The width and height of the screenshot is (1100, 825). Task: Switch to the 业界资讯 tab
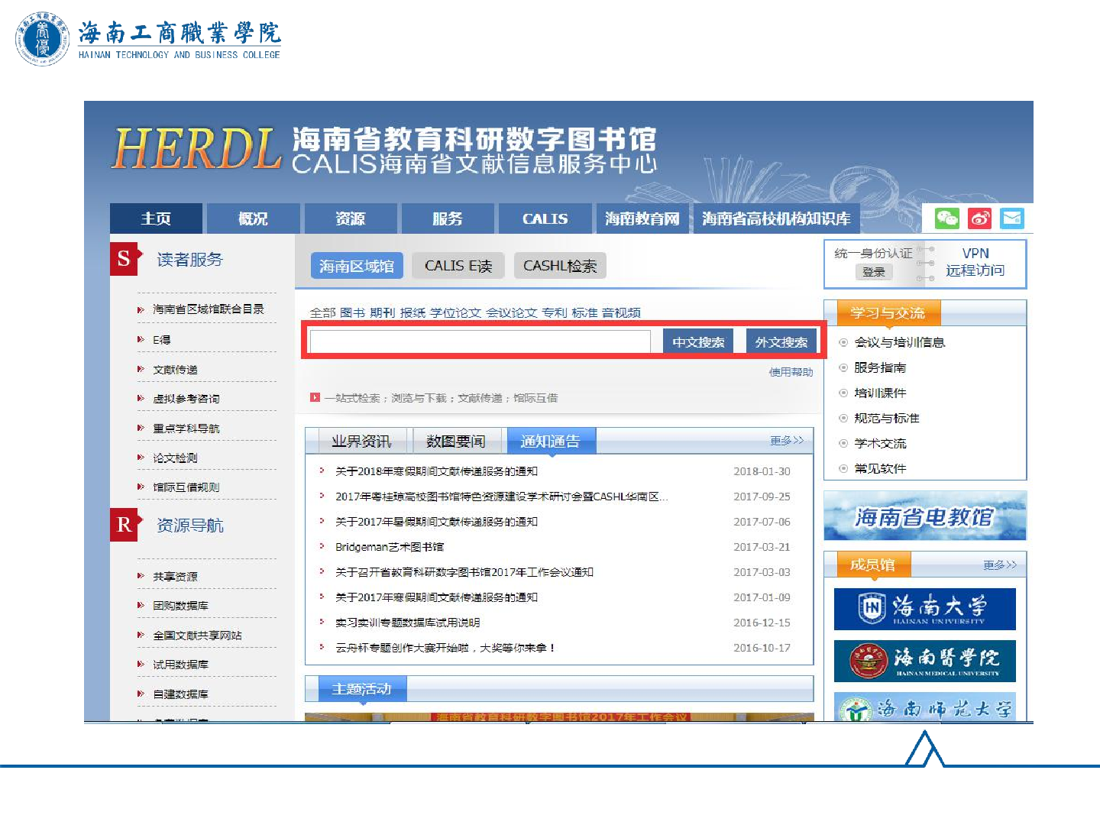coord(361,442)
